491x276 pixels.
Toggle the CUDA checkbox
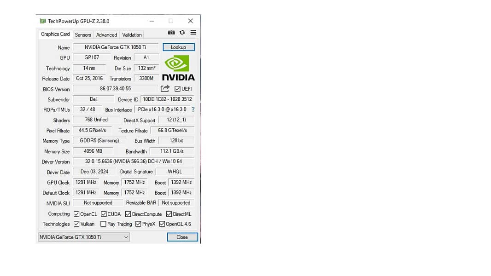(x=104, y=214)
